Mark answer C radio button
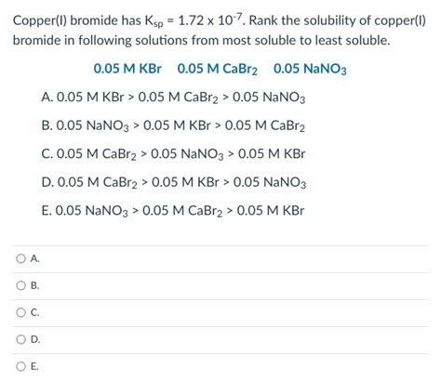The height and width of the screenshot is (381, 441). click(20, 312)
